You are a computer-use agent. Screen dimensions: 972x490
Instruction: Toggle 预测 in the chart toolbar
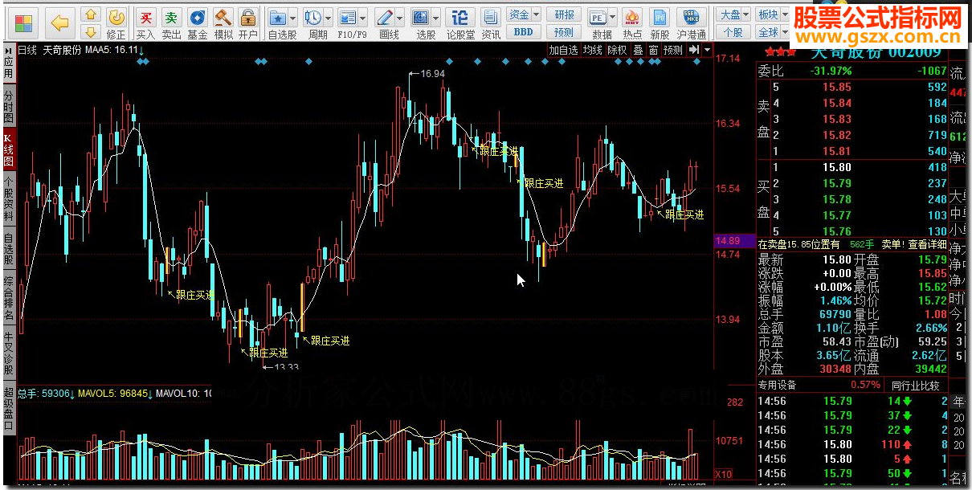pos(673,50)
